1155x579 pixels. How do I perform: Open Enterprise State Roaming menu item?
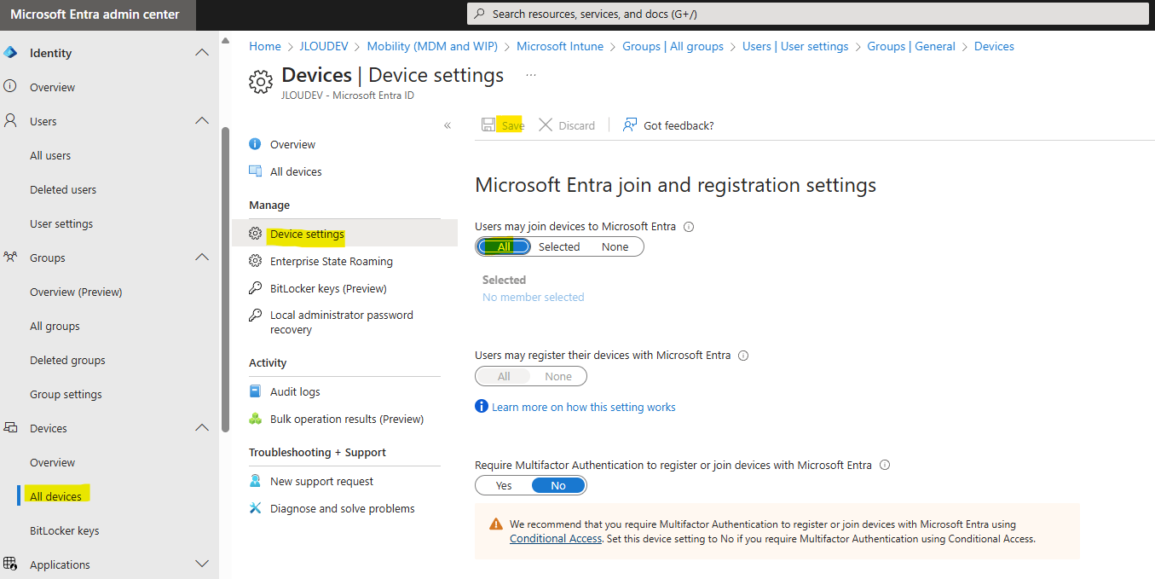(331, 261)
